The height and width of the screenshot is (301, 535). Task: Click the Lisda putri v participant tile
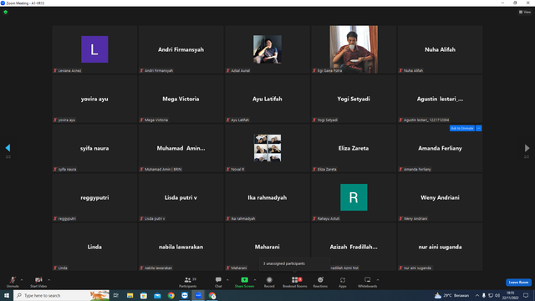[x=181, y=197]
